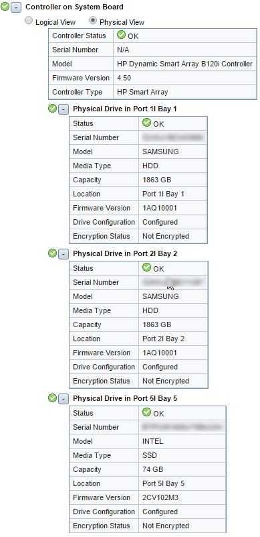The image size is (260, 537).
Task: Collapse the Controller on System Board section
Action: [16, 7]
